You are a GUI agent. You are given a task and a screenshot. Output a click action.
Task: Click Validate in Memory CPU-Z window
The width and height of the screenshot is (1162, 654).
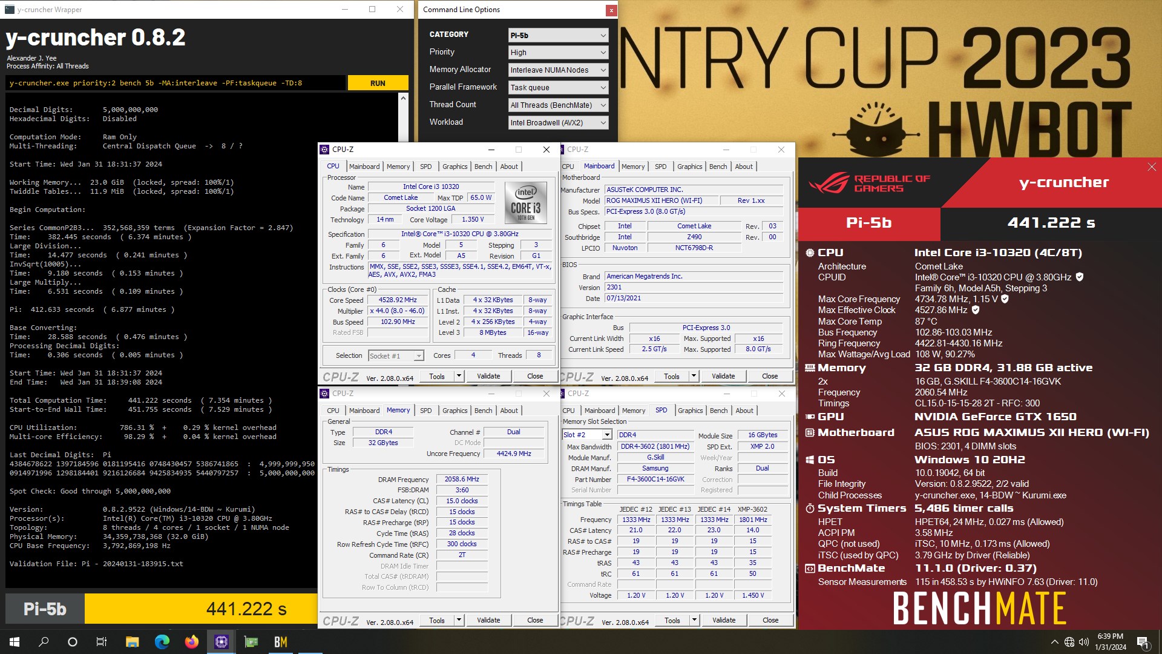pyautogui.click(x=488, y=620)
